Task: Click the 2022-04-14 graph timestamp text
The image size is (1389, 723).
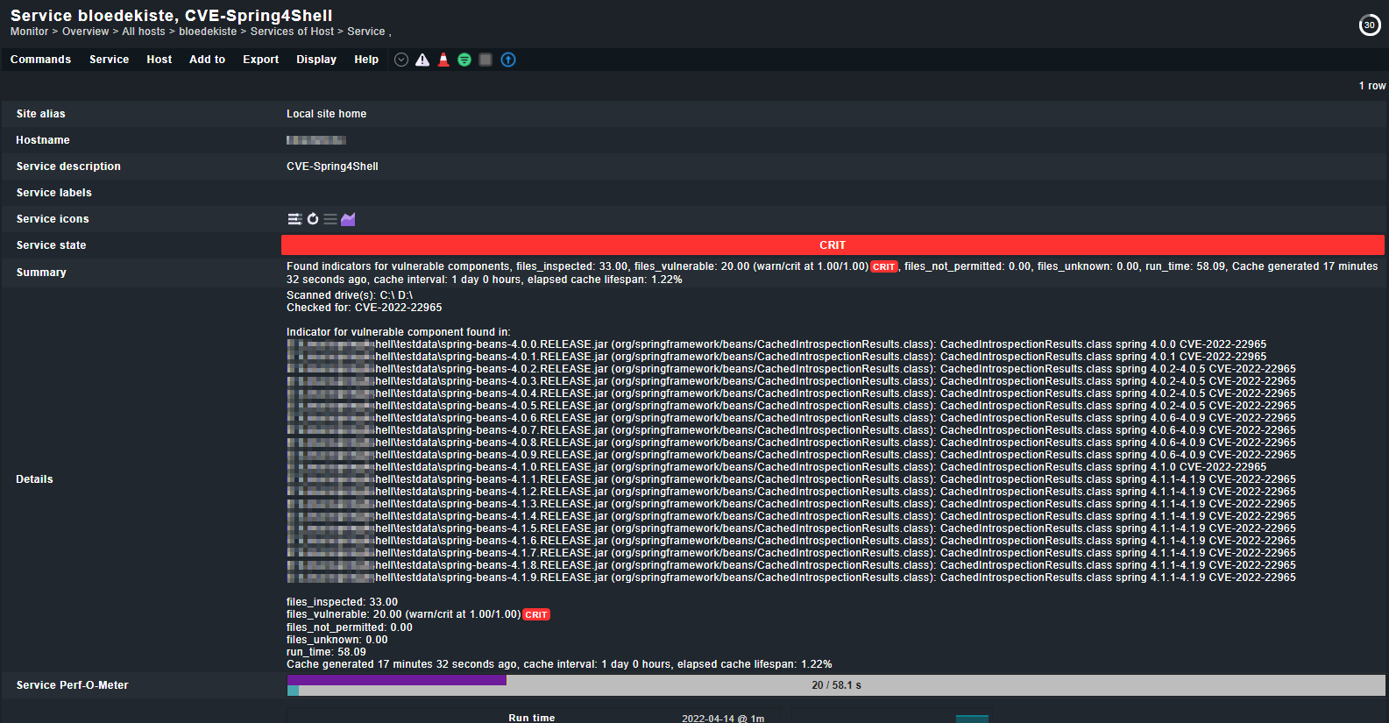Action: [x=723, y=718]
